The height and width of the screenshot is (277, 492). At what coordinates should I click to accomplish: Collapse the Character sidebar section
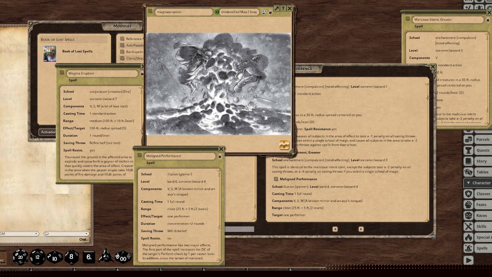[x=478, y=183]
